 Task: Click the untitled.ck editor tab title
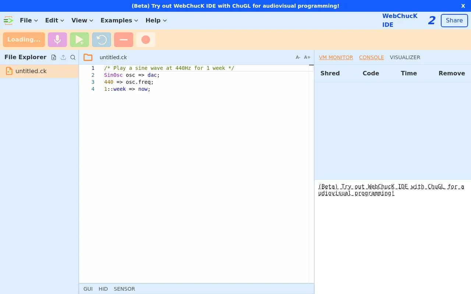(113, 57)
